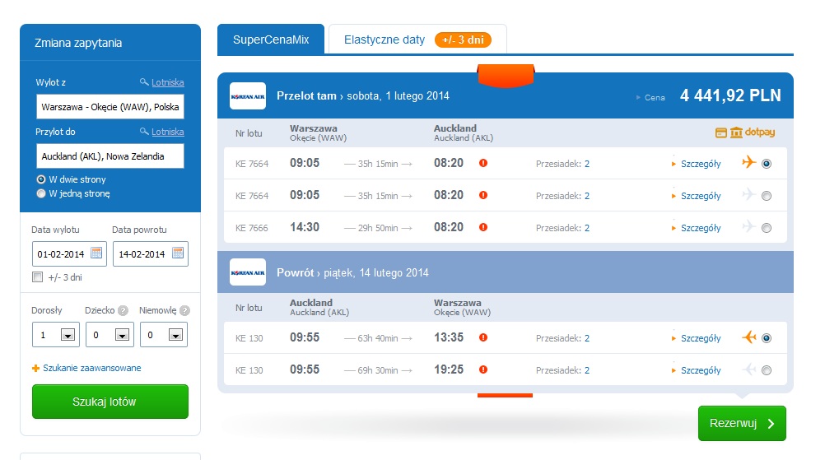The width and height of the screenshot is (839, 460).
Task: Select the first KE 7664 outbound flight radio
Action: click(767, 164)
